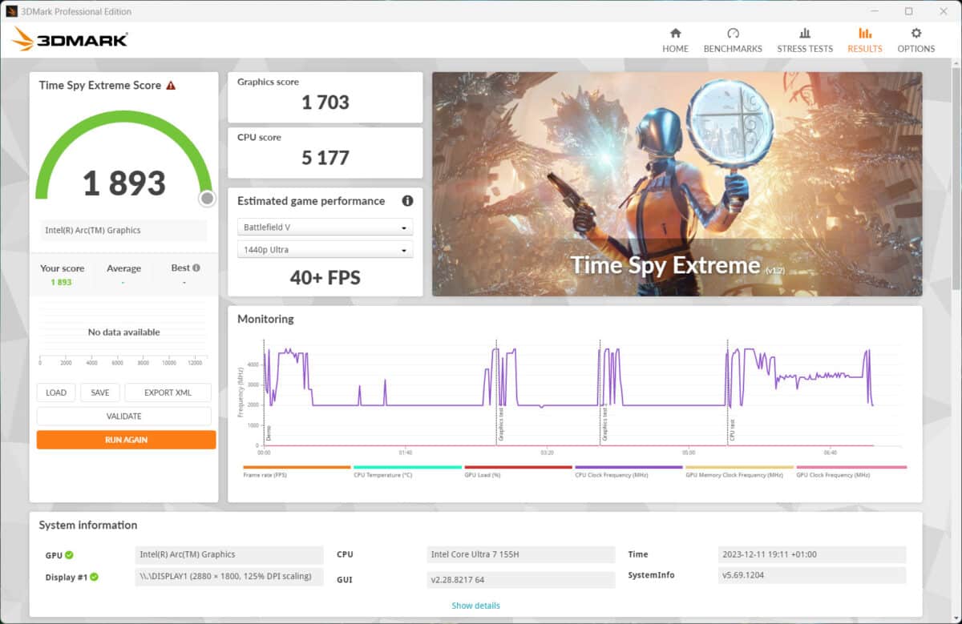Image resolution: width=962 pixels, height=624 pixels.
Task: Click the estimated game performance info icon
Action: (407, 201)
